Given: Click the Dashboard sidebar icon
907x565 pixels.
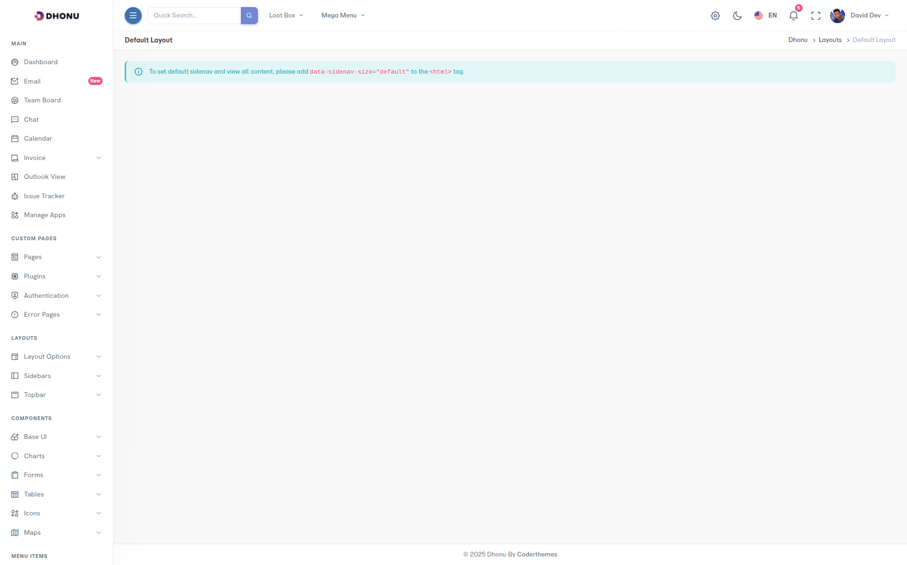Looking at the screenshot, I should click(x=15, y=62).
